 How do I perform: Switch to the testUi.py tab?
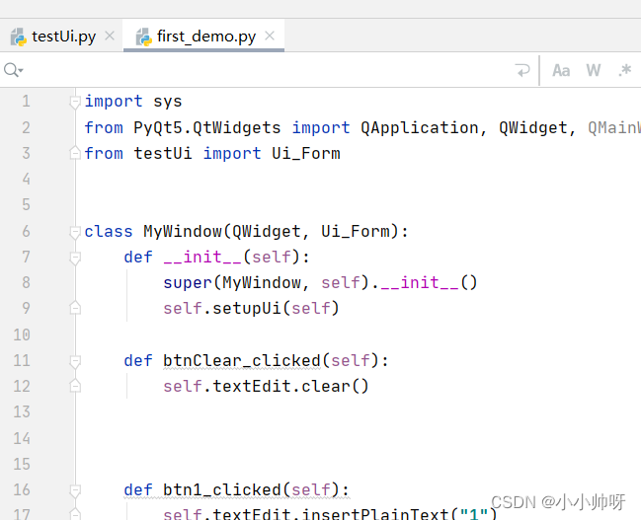coord(63,37)
